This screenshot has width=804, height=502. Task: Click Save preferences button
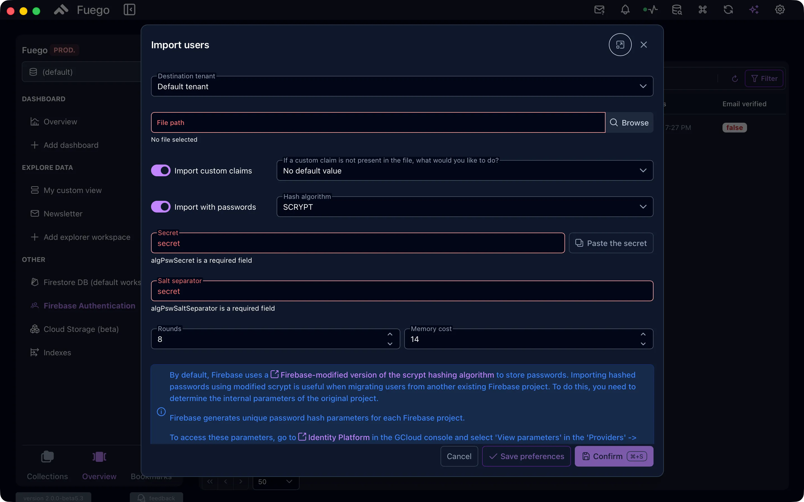(526, 456)
